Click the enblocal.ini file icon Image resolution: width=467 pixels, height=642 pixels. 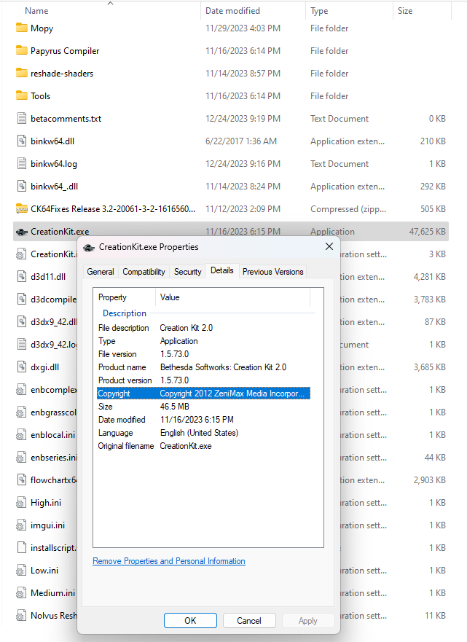click(x=22, y=434)
